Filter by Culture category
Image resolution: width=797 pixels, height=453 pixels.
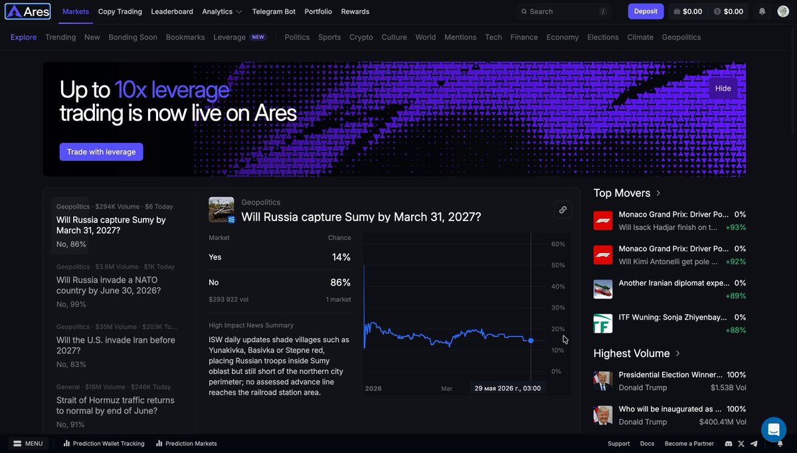coord(394,37)
